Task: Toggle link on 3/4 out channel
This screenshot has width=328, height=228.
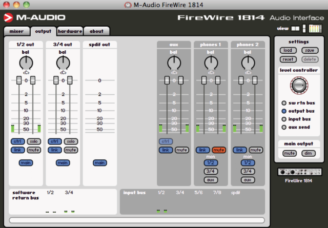Action: [x=55, y=150]
